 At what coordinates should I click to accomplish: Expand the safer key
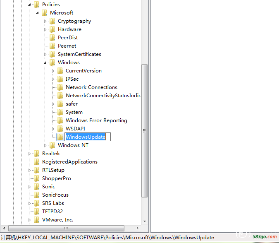point(53,104)
